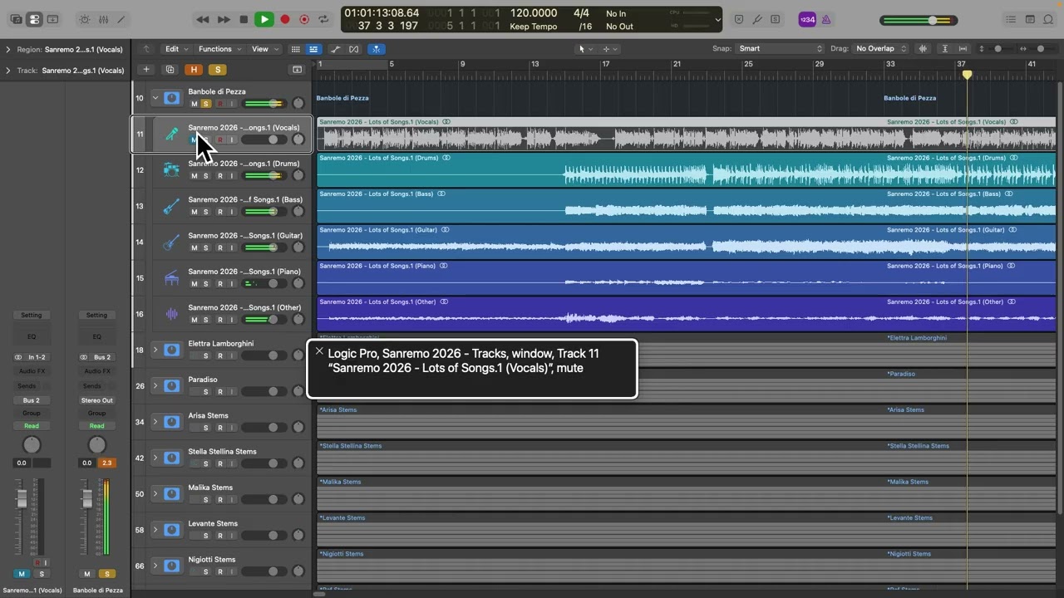Image resolution: width=1064 pixels, height=598 pixels.
Task: Expand the Region inspector disclosure triangle
Action: pyautogui.click(x=8, y=50)
